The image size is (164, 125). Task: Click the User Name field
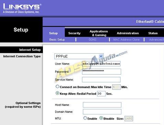tap(101, 64)
